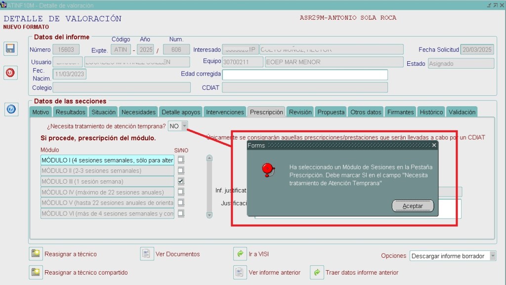Click the Edad corregida input field
The width and height of the screenshot is (506, 285).
(x=304, y=75)
